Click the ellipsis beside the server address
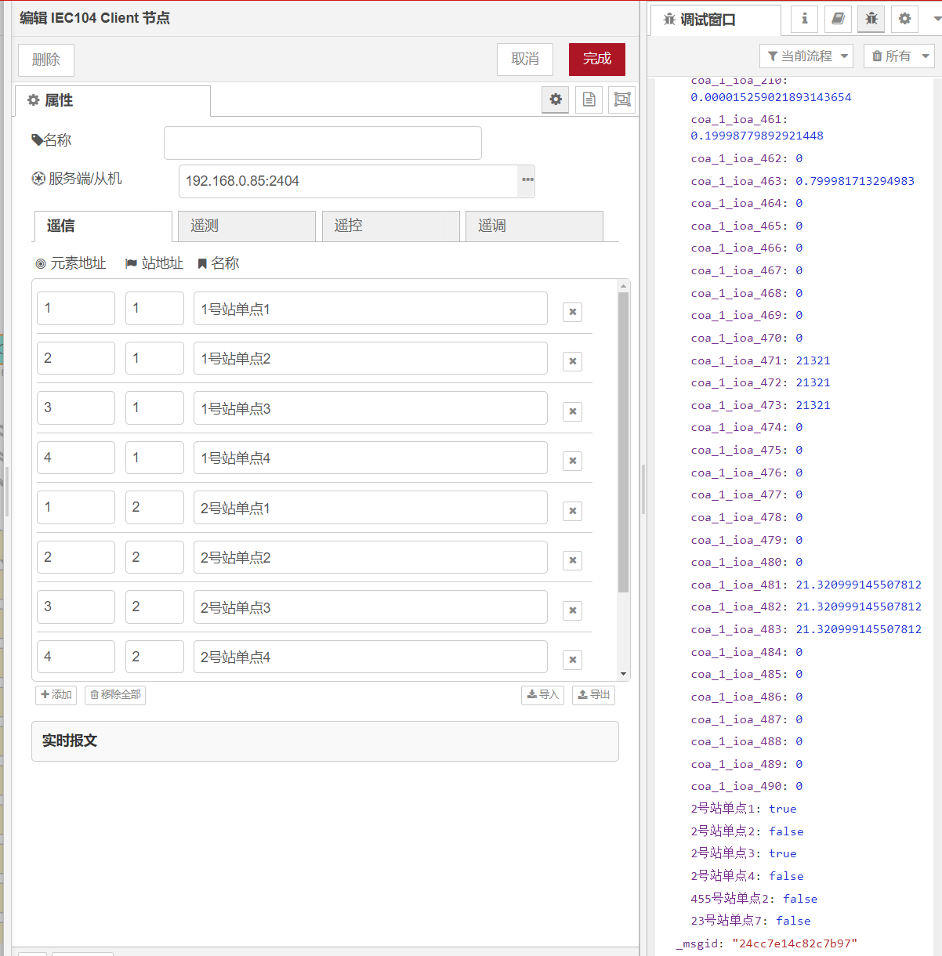 coord(525,181)
